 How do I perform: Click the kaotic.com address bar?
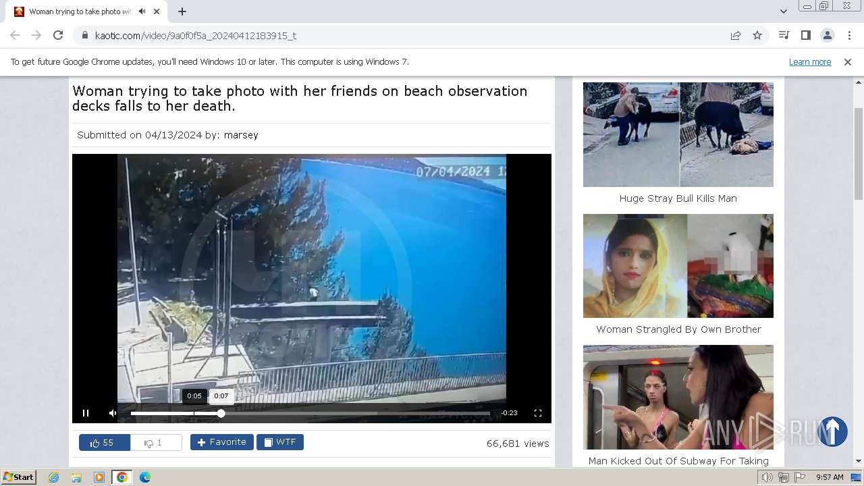(x=405, y=35)
